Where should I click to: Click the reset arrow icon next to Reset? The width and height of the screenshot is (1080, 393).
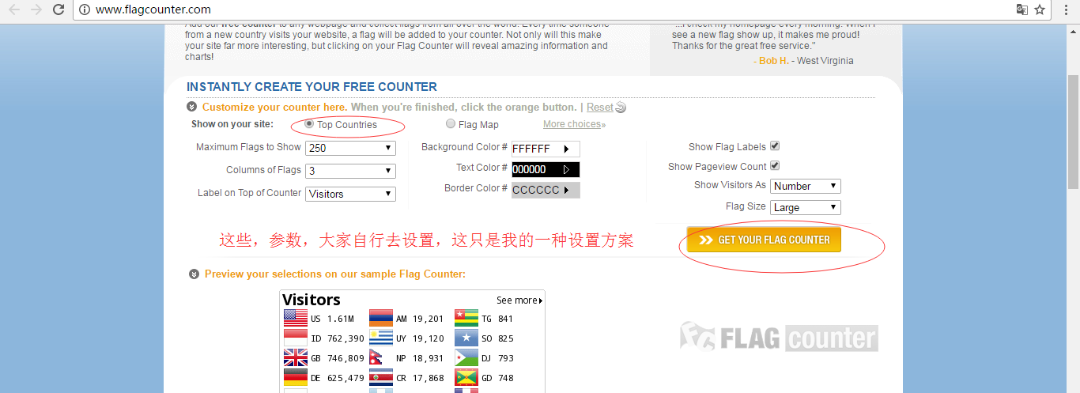click(621, 108)
